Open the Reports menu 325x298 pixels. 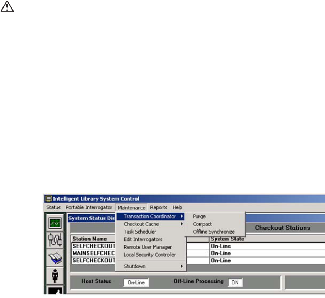click(159, 207)
